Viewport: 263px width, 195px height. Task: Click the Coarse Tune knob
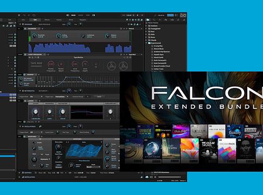coord(57,132)
